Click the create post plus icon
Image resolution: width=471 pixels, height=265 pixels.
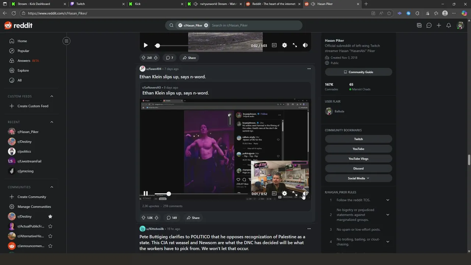439,25
